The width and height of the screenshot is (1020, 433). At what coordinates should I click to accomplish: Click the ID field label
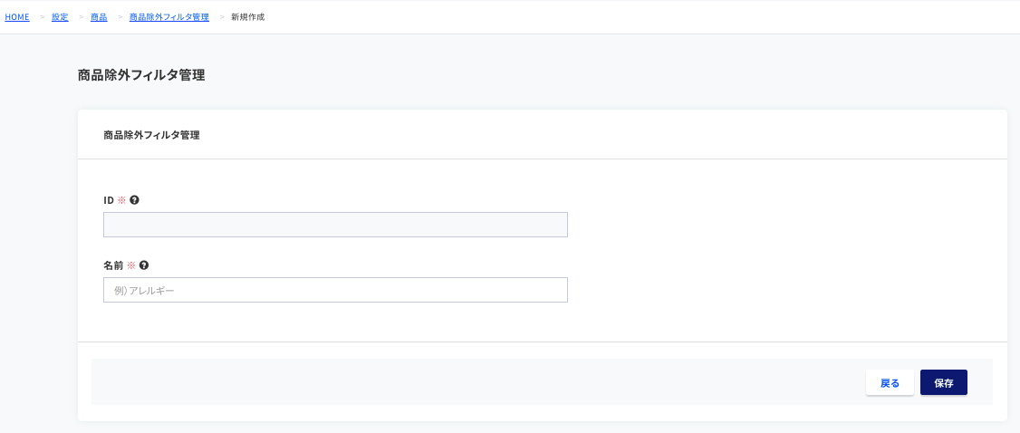click(109, 200)
